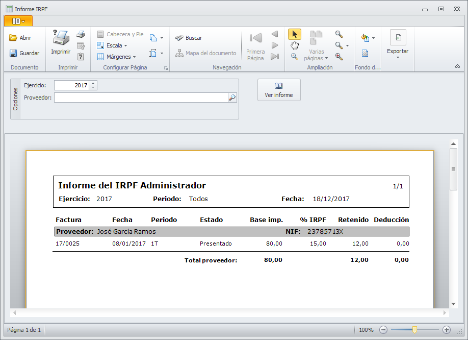The image size is (468, 340).
Task: Select the pointer arrow tool
Action: (294, 34)
